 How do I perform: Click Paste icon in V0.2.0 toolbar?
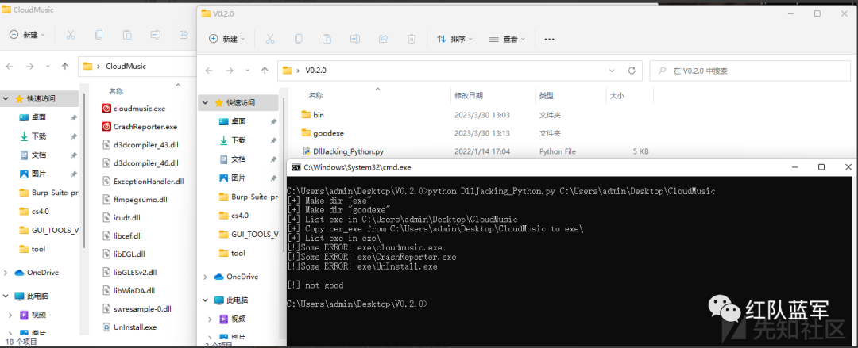tap(327, 39)
